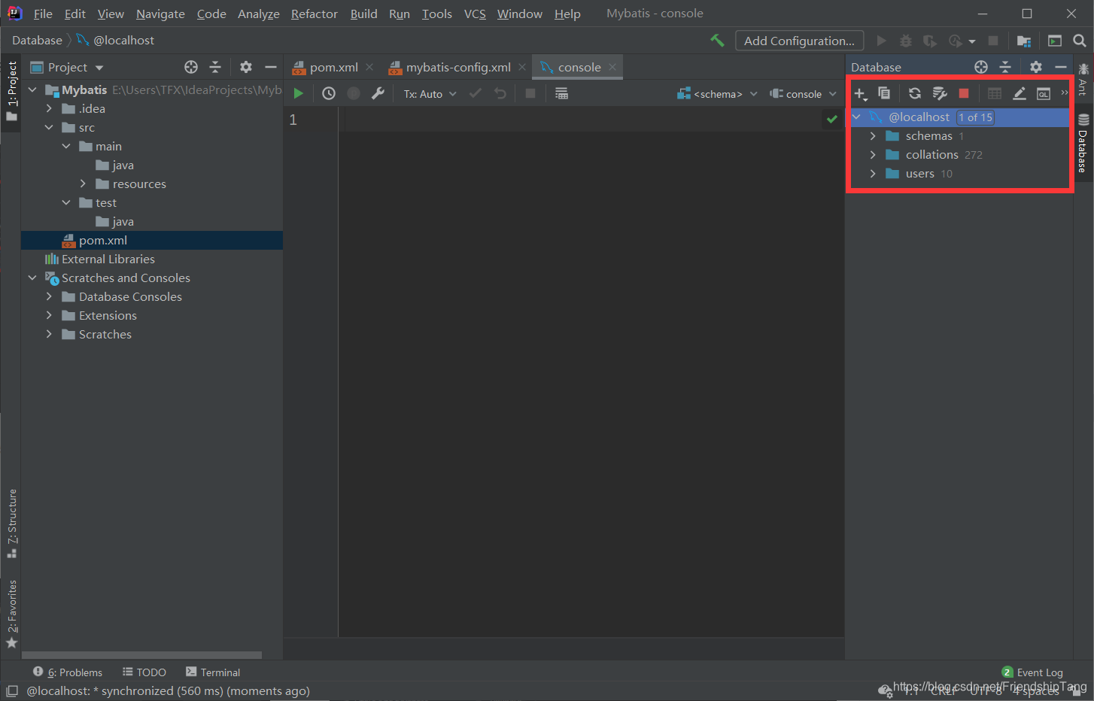Click the rollback arrow icon
Screen dimensions: 1094x701
coord(500,93)
